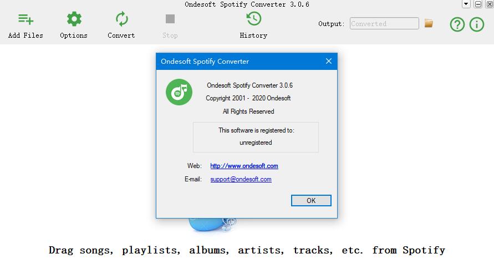Click the 'This software is registered to:' text
The width and height of the screenshot is (494, 274).
tap(256, 130)
